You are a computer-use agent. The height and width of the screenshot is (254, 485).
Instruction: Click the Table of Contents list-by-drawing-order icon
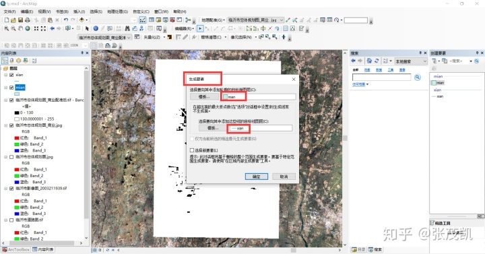(5, 61)
